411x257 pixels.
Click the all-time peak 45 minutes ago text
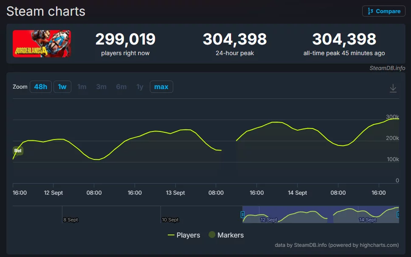click(x=344, y=53)
